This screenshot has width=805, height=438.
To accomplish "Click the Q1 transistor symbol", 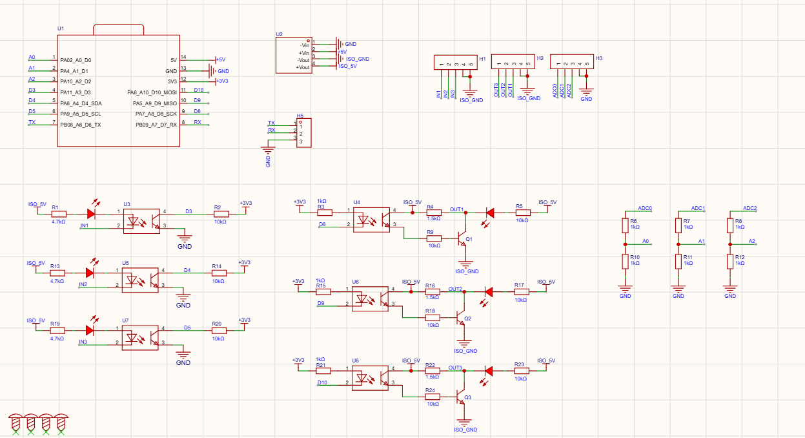I will click(x=461, y=238).
